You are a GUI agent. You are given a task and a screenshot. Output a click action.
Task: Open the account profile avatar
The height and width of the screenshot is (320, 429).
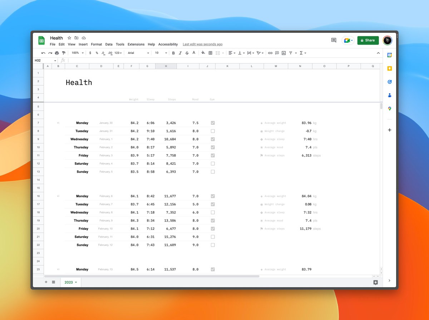[x=387, y=40]
